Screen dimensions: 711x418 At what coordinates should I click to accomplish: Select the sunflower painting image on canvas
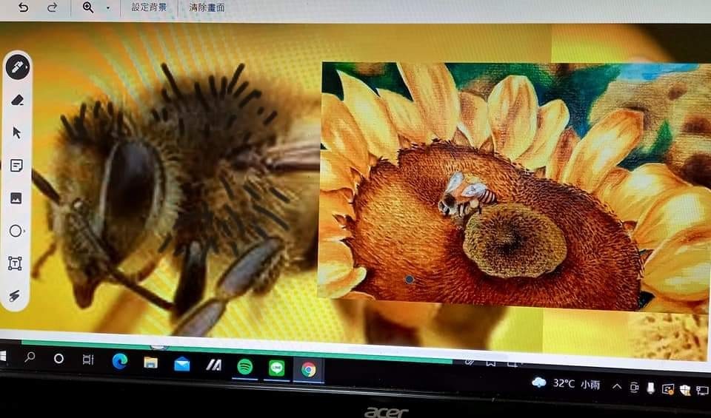tap(515, 186)
